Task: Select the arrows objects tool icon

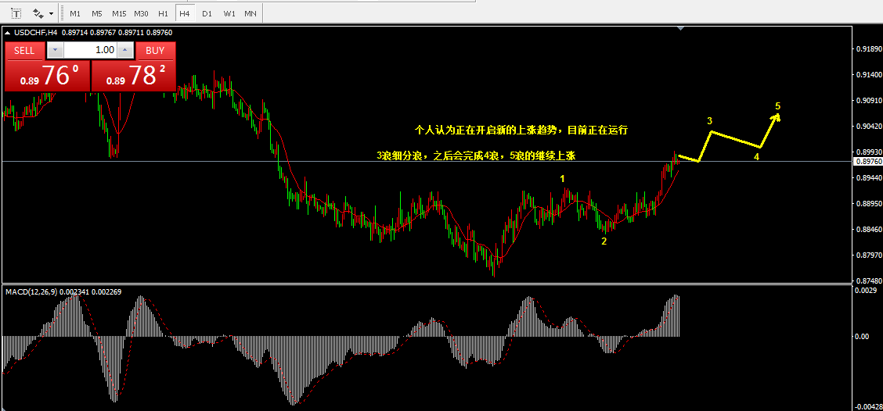Action: pos(38,13)
